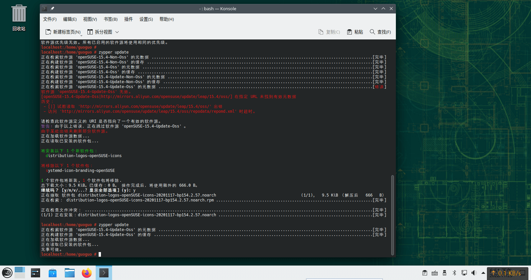Switch desktop via the virtual desktop pager
Image resolution: width=531 pixels, height=280 pixels.
click(x=20, y=273)
